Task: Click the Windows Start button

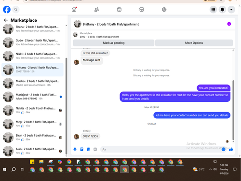Action: pyautogui.click(x=4, y=169)
